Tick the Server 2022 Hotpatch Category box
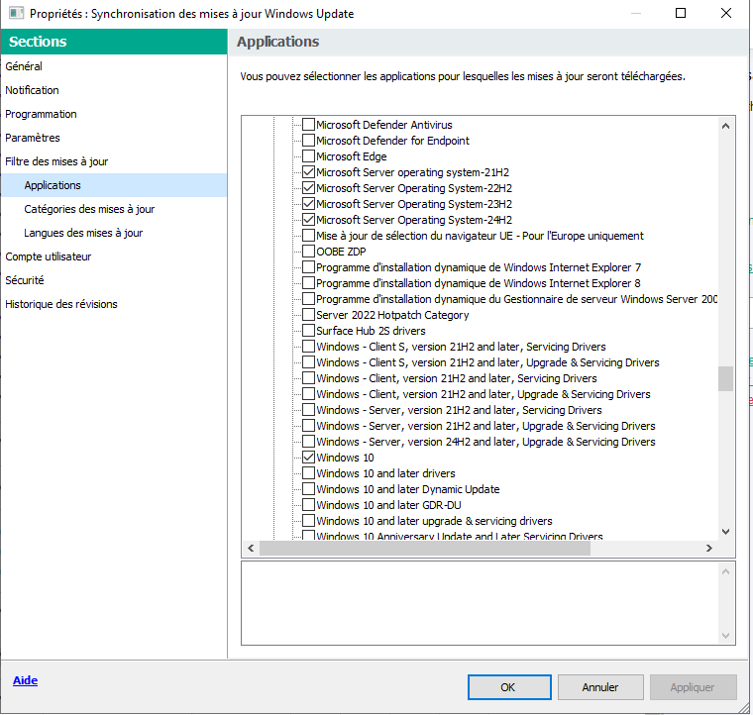The width and height of the screenshot is (753, 715). click(308, 315)
